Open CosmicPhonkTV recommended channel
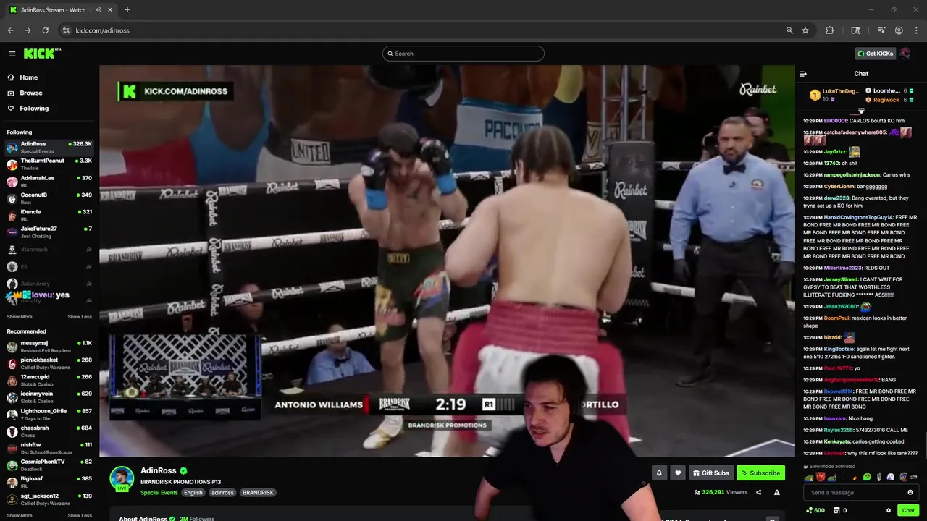The width and height of the screenshot is (927, 521). click(49, 465)
